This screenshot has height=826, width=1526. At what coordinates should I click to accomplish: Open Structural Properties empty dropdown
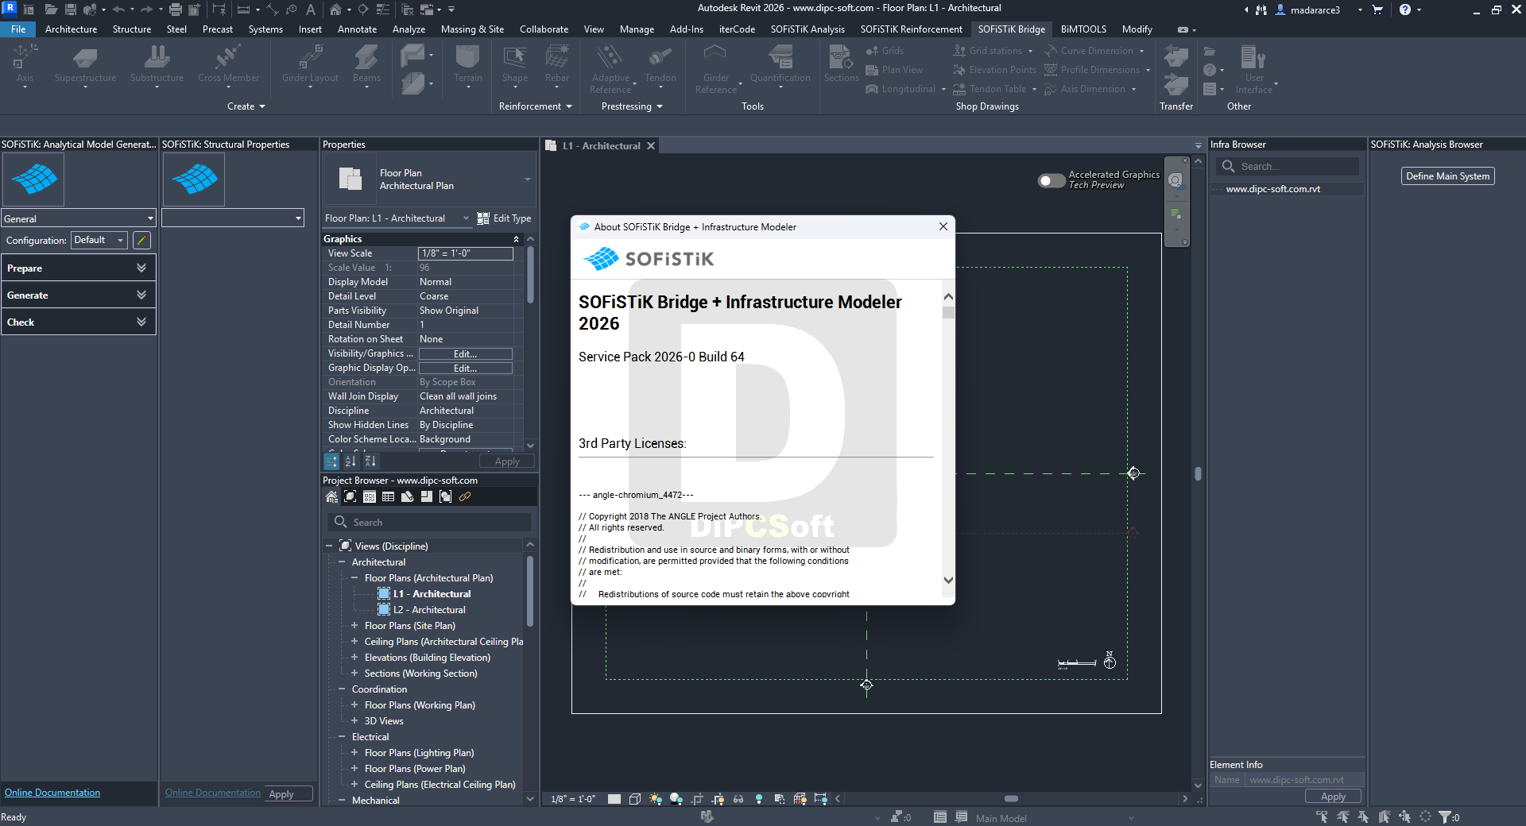tap(233, 218)
